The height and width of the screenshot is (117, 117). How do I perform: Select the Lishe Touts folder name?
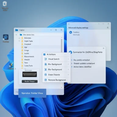[x=28, y=66]
